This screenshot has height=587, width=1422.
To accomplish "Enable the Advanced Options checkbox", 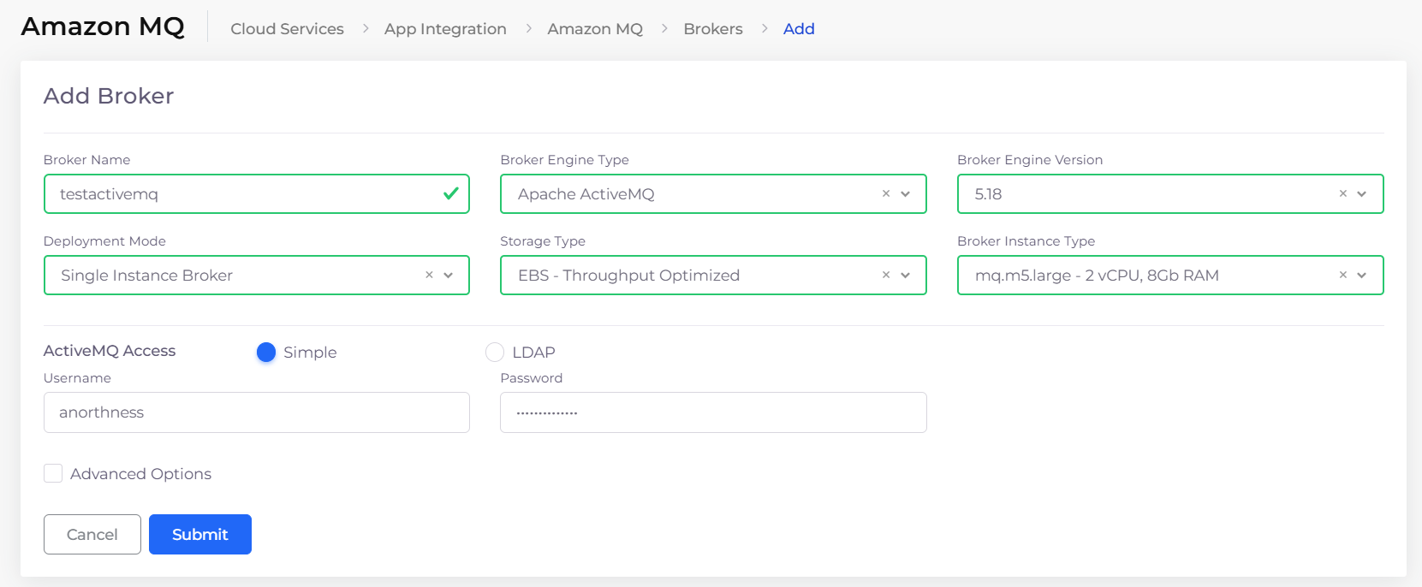I will point(53,474).
